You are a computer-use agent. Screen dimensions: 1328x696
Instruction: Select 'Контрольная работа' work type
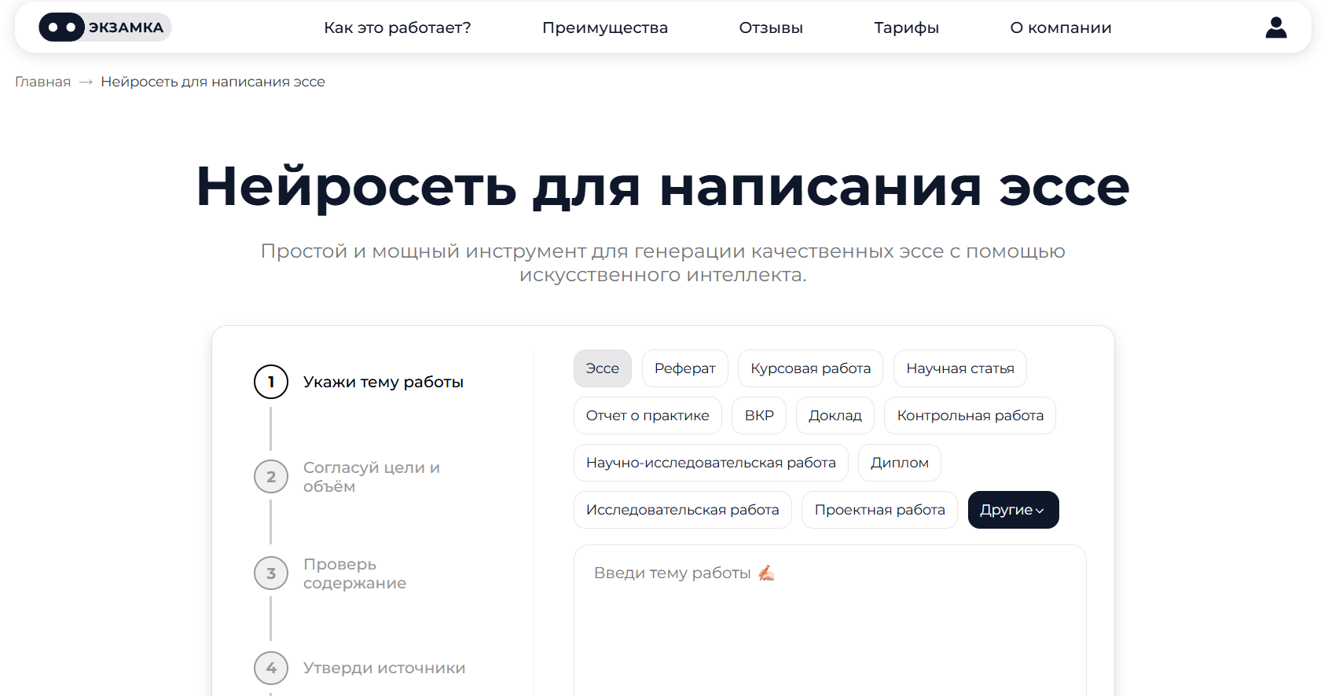[970, 416]
